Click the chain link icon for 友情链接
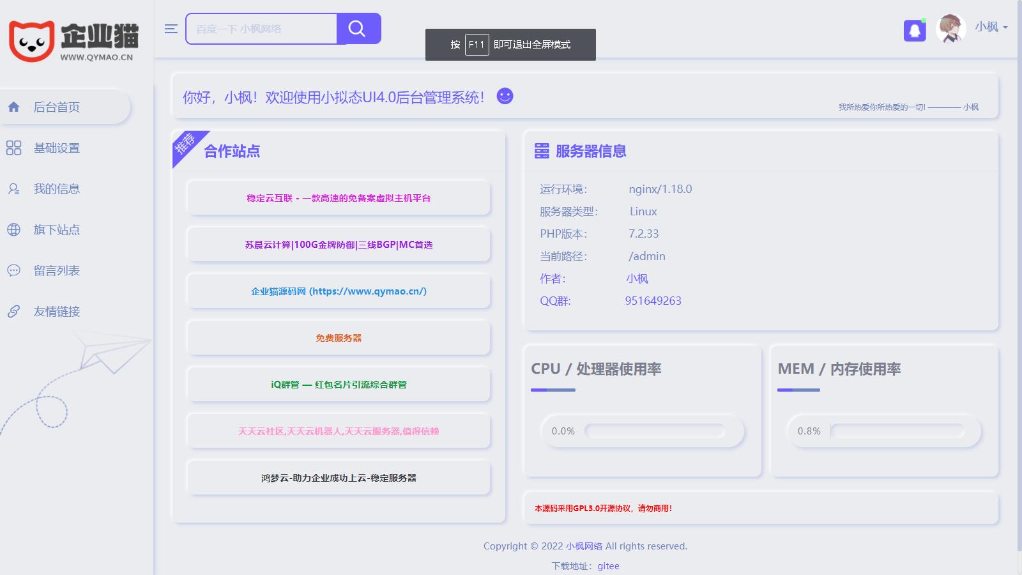The image size is (1022, 575). pos(13,312)
